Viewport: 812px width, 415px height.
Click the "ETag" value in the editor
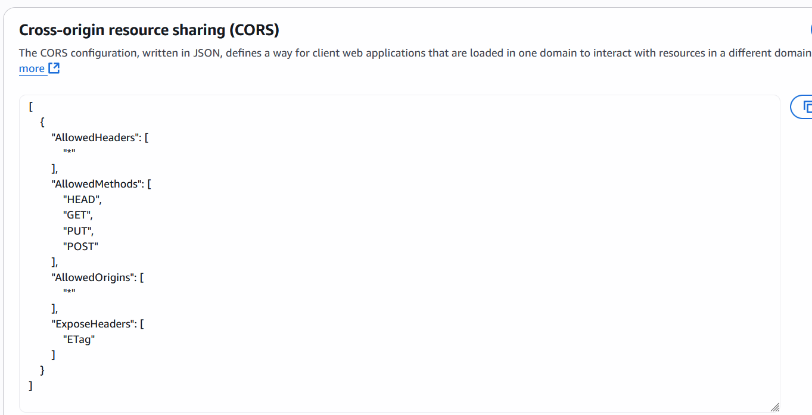79,339
